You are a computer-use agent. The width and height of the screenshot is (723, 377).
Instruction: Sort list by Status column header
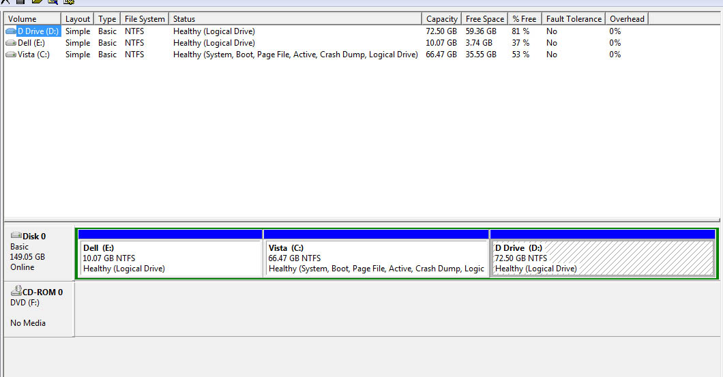click(x=295, y=19)
